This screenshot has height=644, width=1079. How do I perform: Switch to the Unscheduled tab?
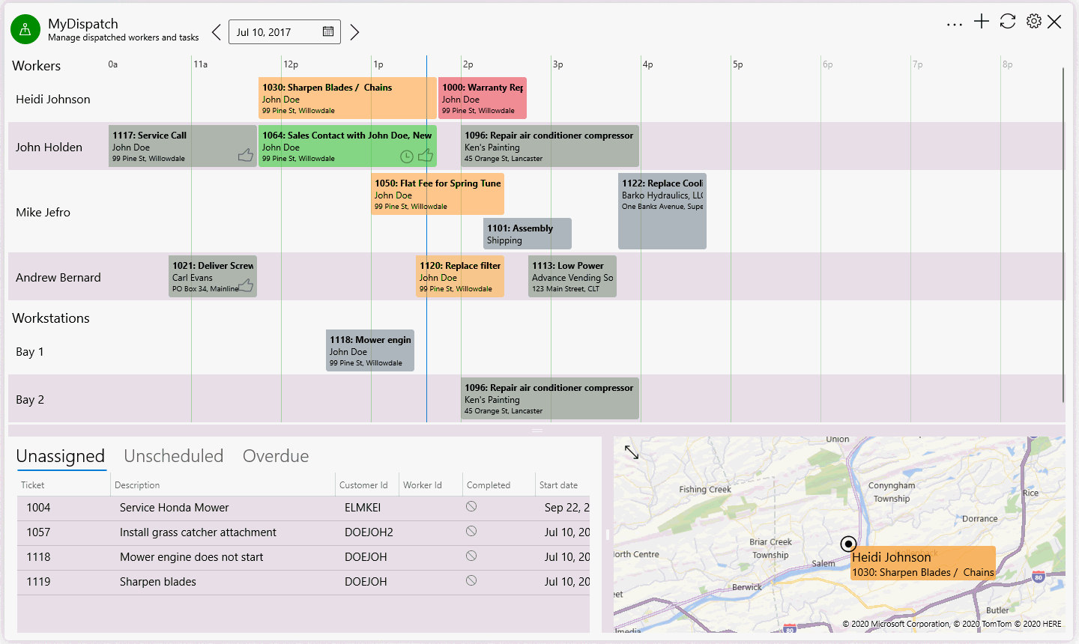174,456
